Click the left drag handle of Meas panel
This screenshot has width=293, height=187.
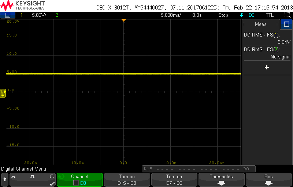coord(244,24)
